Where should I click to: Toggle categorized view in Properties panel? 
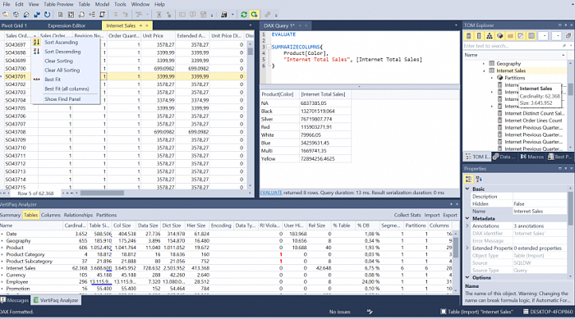[468, 179]
